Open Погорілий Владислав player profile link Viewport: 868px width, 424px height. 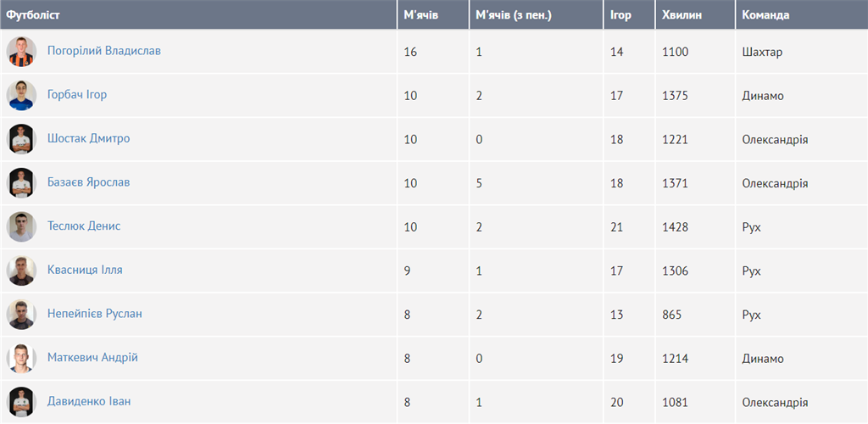(x=104, y=51)
